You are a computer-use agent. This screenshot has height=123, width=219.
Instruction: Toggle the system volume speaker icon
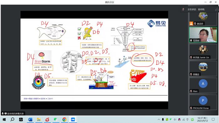pos(175,119)
